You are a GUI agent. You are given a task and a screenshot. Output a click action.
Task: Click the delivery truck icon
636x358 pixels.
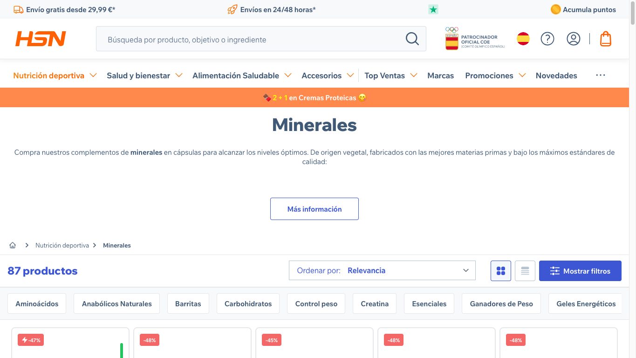19,9
